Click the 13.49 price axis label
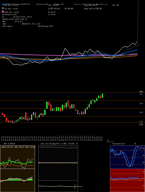 [141, 103]
